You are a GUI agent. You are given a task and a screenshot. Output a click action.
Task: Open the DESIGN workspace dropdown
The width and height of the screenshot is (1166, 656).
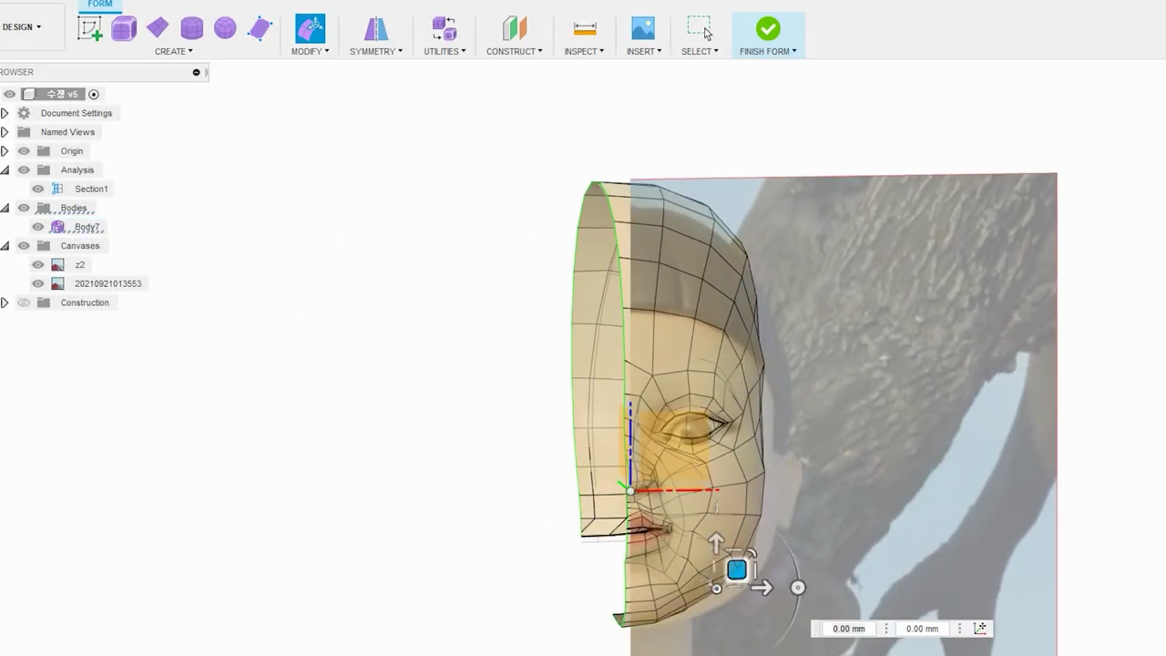point(22,27)
